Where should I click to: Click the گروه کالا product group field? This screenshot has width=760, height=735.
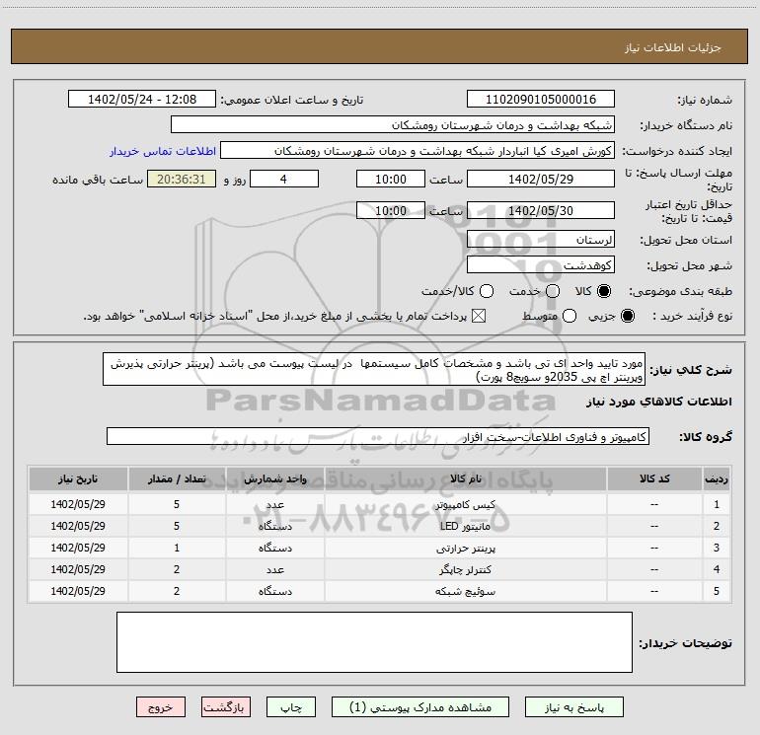[378, 436]
